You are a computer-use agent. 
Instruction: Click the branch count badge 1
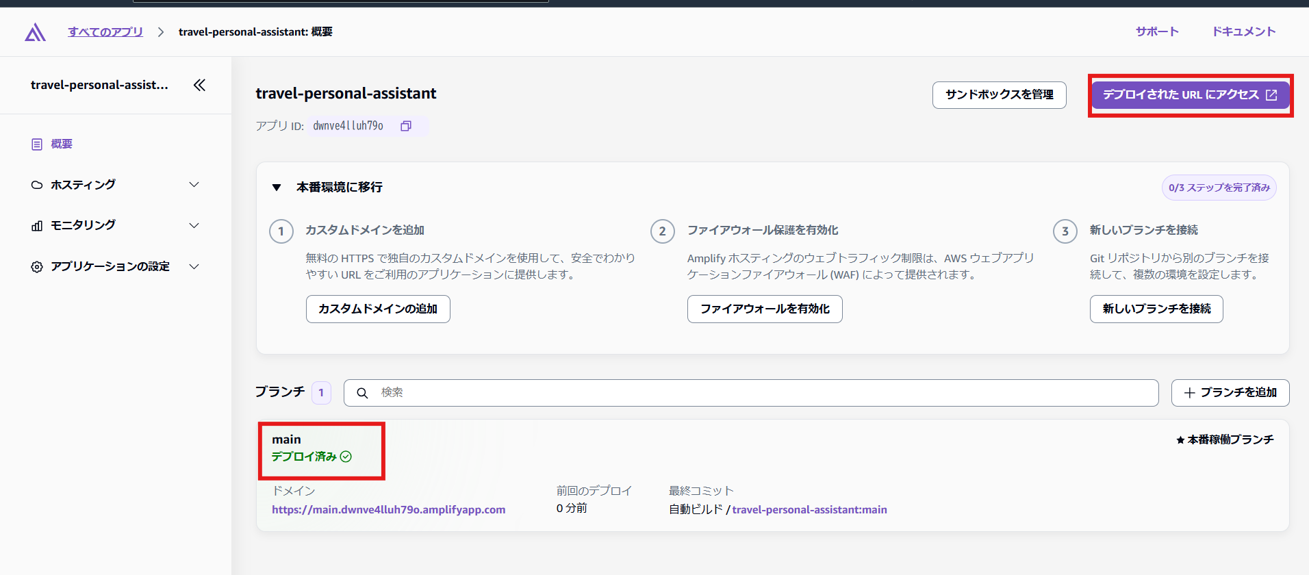[x=321, y=393]
